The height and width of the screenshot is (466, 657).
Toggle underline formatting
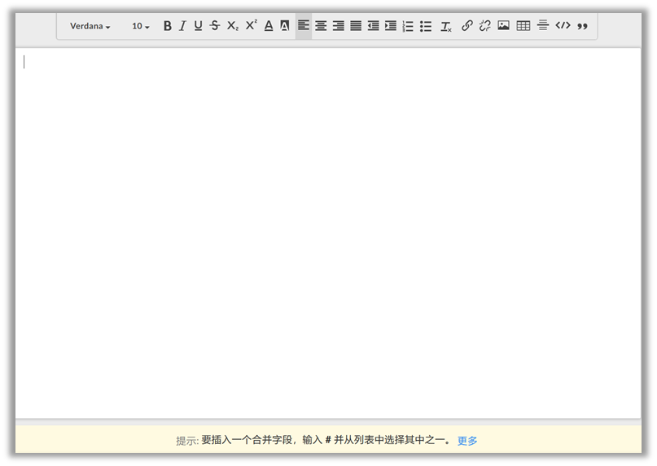(x=198, y=26)
